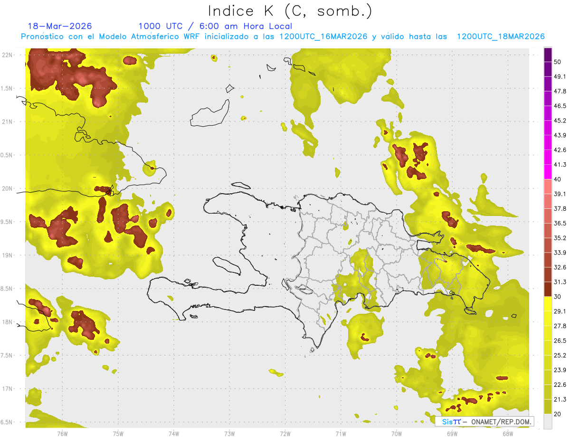Click the '1000 UTC / 6:00 am Hora Local' time label
Image resolution: width=570 pixels, height=440 pixels.
point(215,26)
